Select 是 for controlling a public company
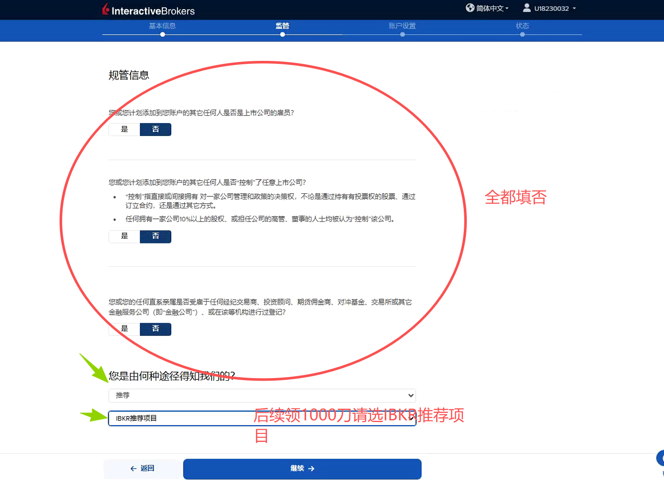The image size is (664, 492). click(124, 236)
